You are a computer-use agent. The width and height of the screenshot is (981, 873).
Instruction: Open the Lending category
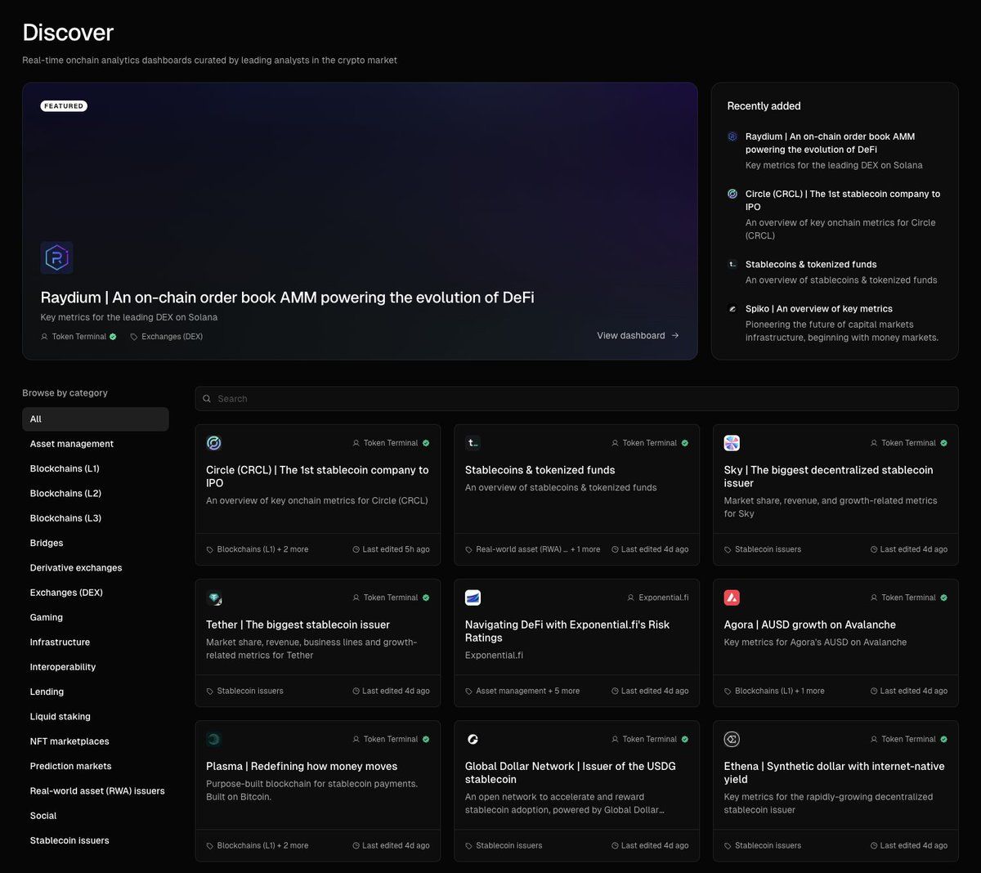pyautogui.click(x=96, y=692)
